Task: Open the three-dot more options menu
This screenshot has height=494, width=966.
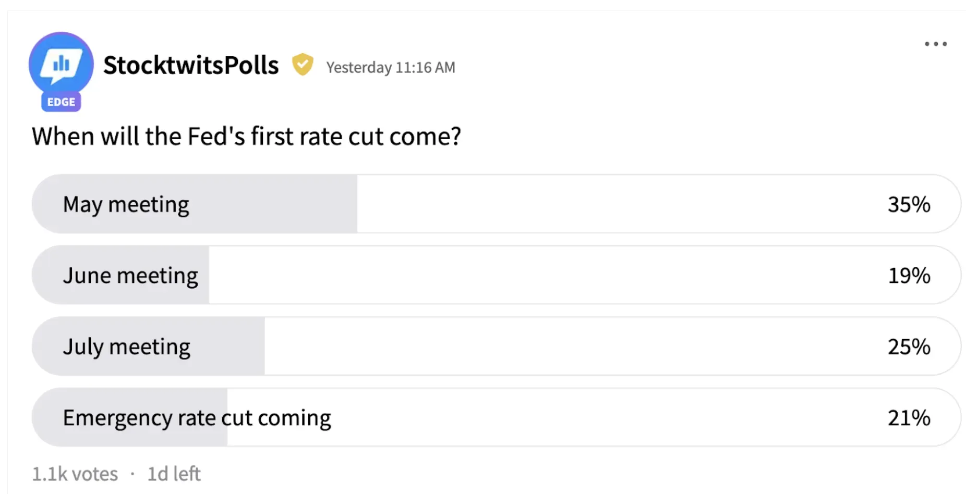Action: pyautogui.click(x=935, y=44)
